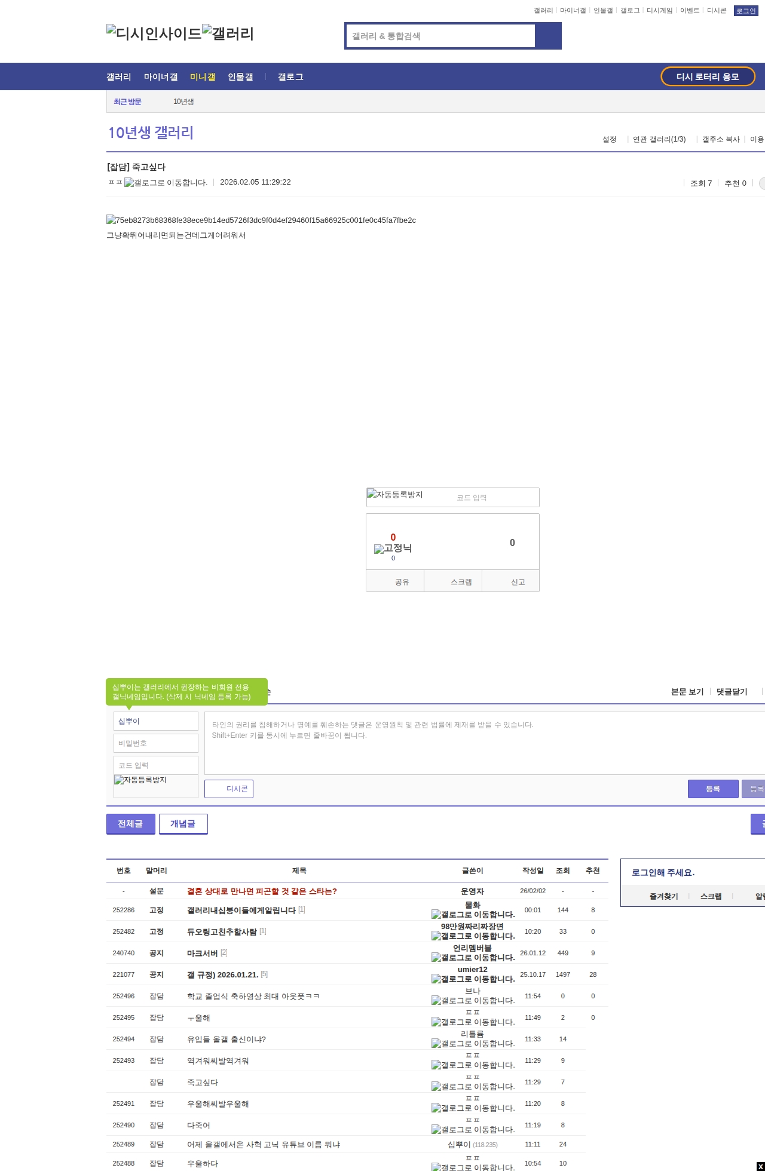The height and width of the screenshot is (1171, 765).
Task: Open the post 어제 올갤에서온 사혁 고닉 유튜브 이름 뭐냐
Action: coord(264,1144)
